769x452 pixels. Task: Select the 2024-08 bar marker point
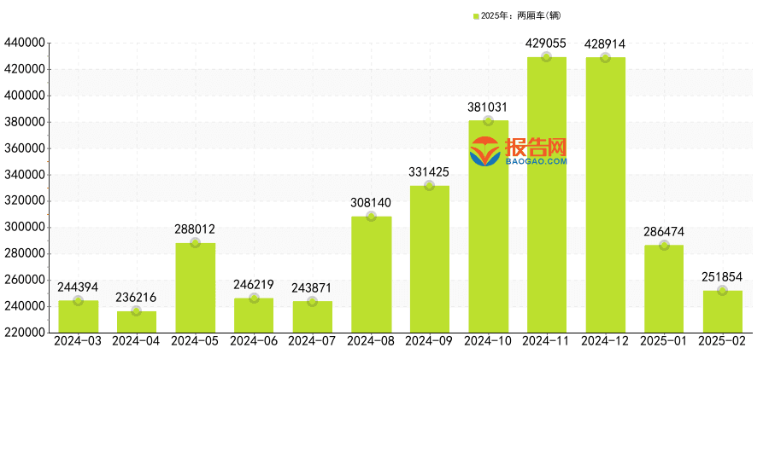(x=372, y=217)
